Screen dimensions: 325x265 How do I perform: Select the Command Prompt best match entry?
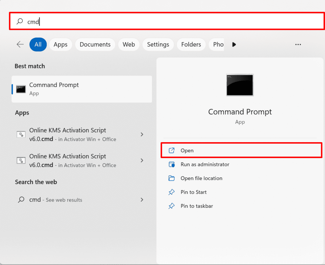82,89
